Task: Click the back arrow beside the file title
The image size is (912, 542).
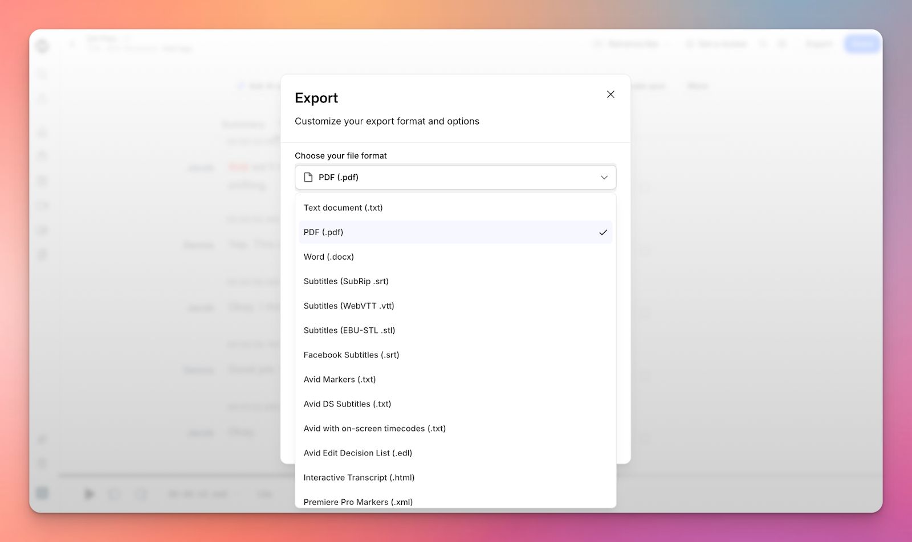Action: [x=72, y=44]
